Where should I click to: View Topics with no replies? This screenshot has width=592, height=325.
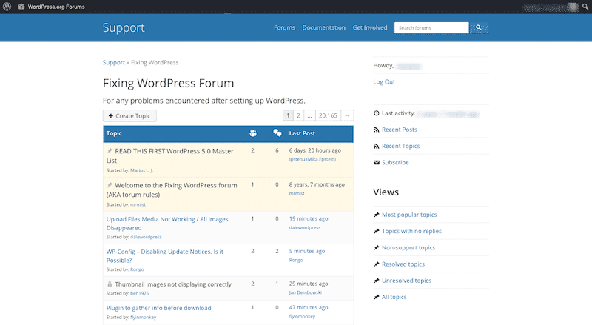pyautogui.click(x=411, y=231)
